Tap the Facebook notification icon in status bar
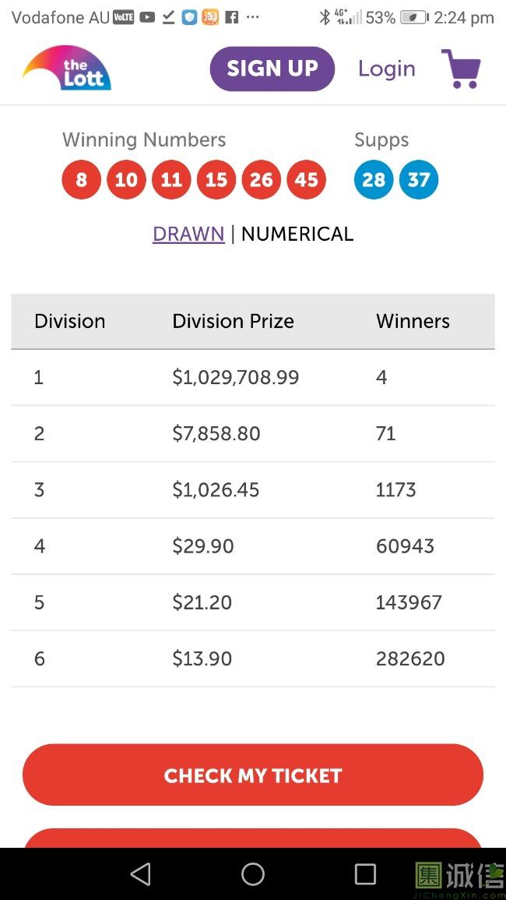The image size is (506, 900). tap(232, 17)
